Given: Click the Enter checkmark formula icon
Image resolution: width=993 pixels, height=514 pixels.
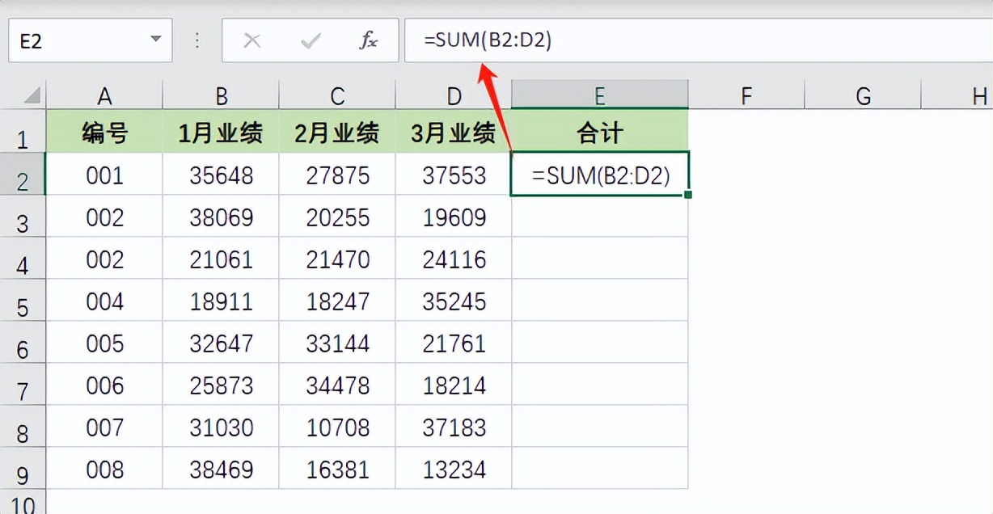Looking at the screenshot, I should coord(311,40).
